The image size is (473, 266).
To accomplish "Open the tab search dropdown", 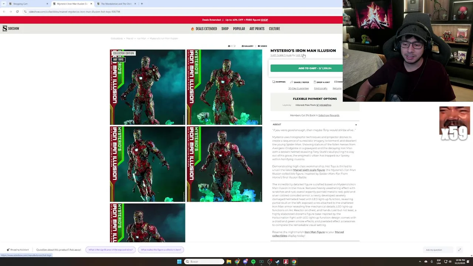I will click(x=3, y=4).
